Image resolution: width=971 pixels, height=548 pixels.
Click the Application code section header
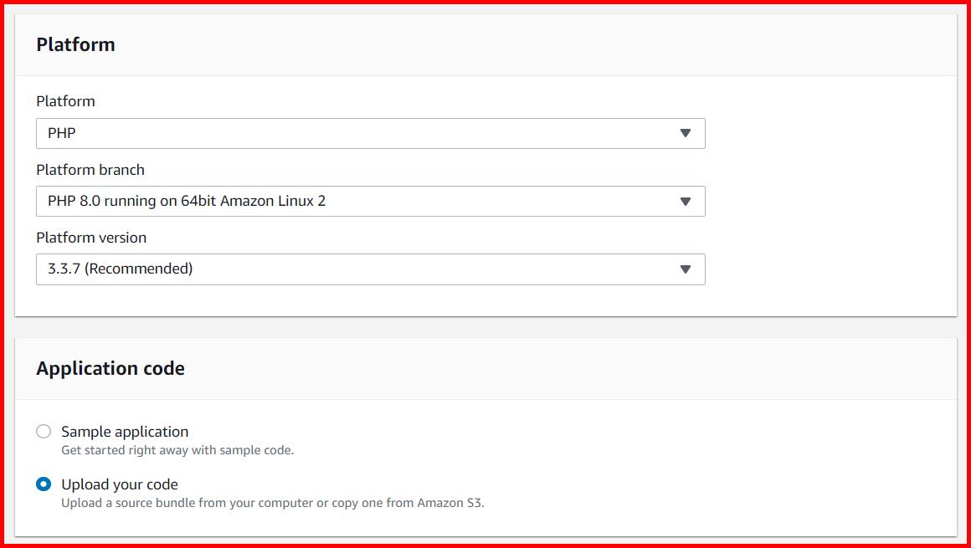[x=110, y=368]
